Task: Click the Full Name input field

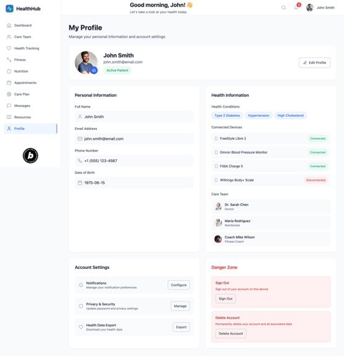Action: click(x=134, y=117)
